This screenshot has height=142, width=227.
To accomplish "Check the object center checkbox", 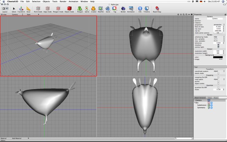I will tap(218, 83).
